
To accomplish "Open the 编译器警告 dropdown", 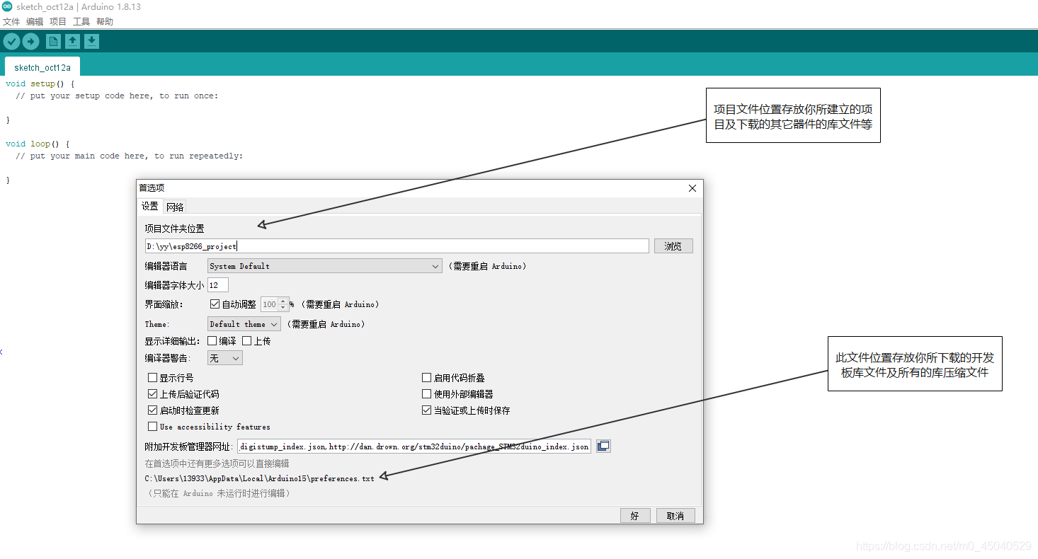I will point(225,358).
